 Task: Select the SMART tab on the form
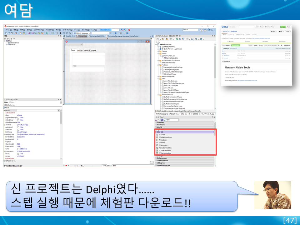(94, 51)
